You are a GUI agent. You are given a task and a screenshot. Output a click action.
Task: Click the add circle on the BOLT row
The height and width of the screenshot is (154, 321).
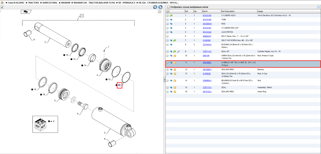click(x=168, y=36)
